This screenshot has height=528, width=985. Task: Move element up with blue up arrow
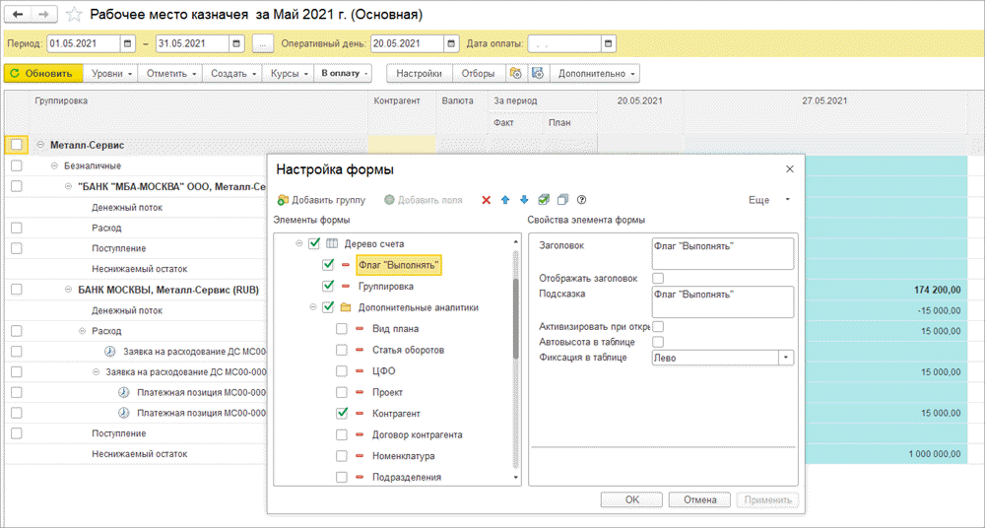tap(505, 200)
